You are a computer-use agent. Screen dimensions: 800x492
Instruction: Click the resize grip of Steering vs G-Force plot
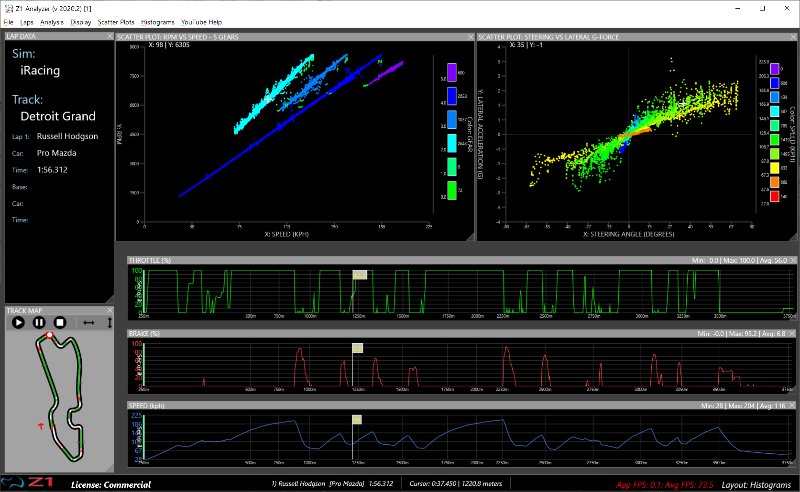tap(794, 236)
